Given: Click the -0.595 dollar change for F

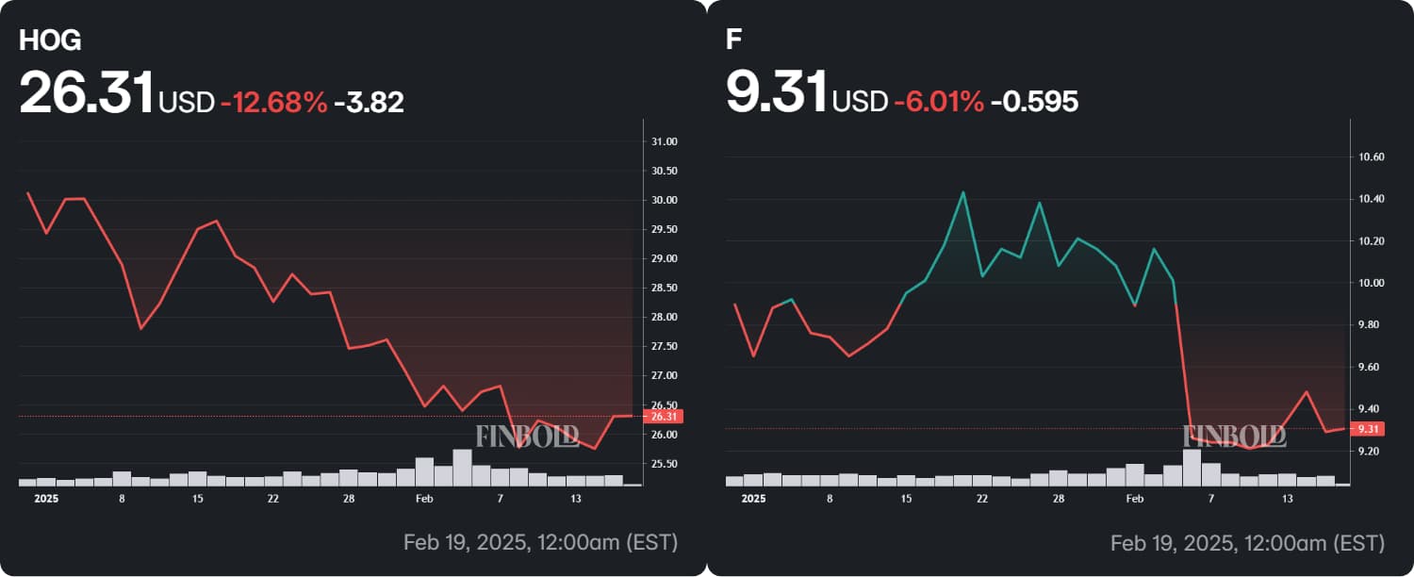Looking at the screenshot, I should [x=1034, y=102].
